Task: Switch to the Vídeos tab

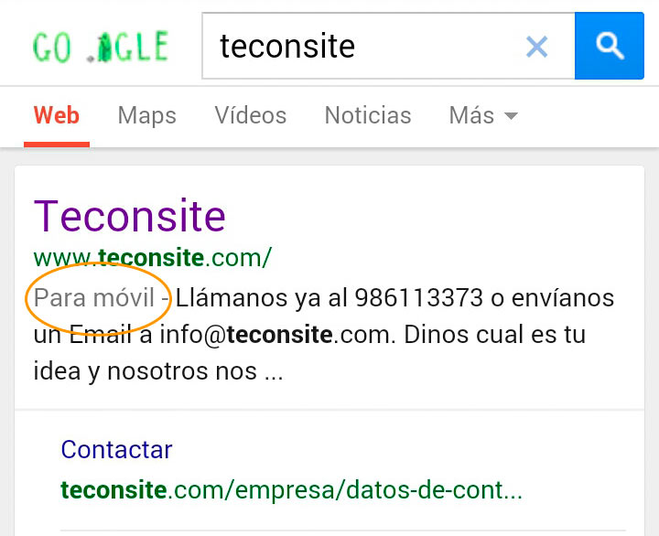Action: (x=251, y=115)
